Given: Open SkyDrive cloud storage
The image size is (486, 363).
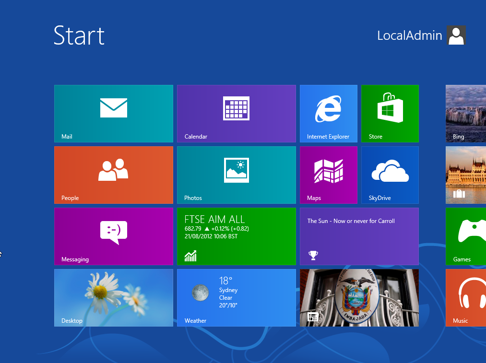Looking at the screenshot, I should coord(390,175).
